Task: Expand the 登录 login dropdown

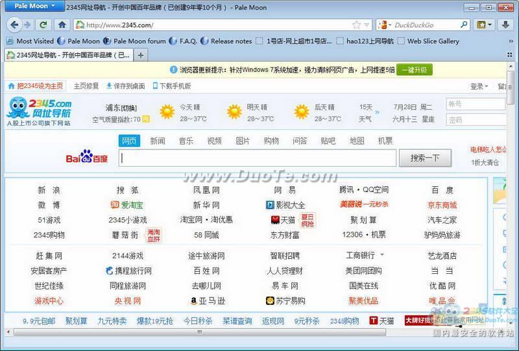Action: pos(479,86)
